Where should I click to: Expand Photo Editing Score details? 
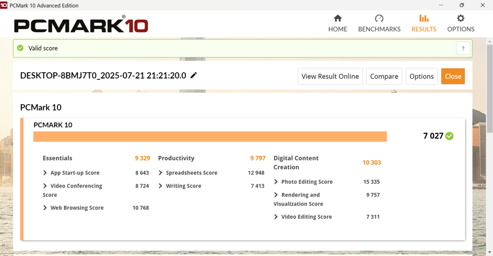tap(276, 182)
